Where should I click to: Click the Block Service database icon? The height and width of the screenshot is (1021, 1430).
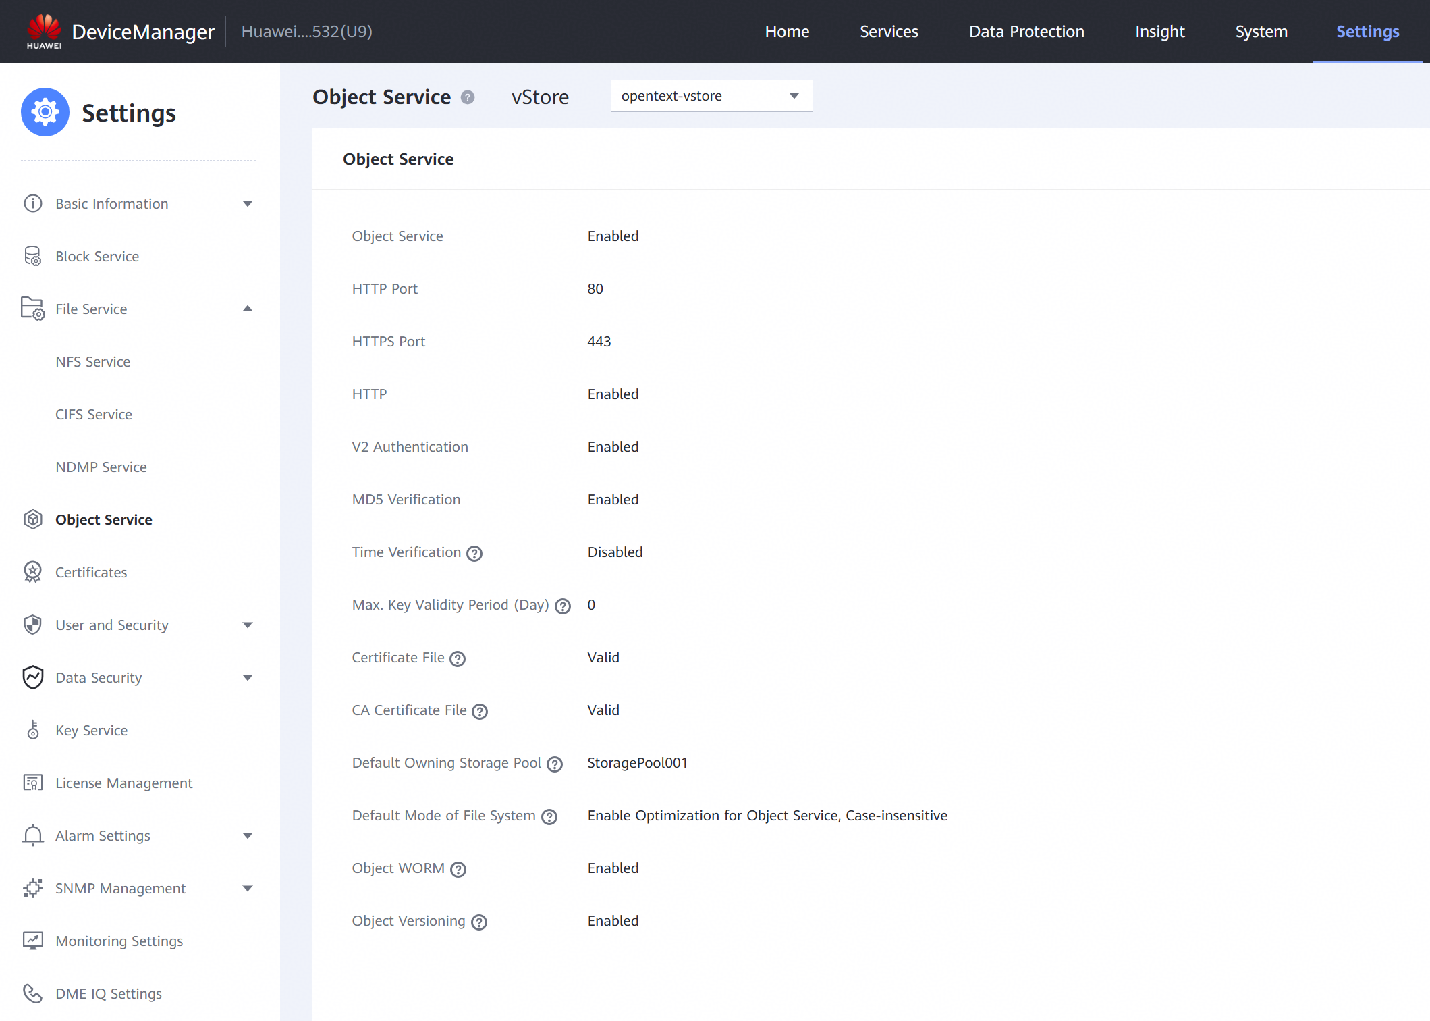[33, 256]
